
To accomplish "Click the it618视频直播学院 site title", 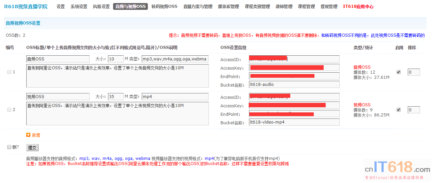I will [x=26, y=6].
